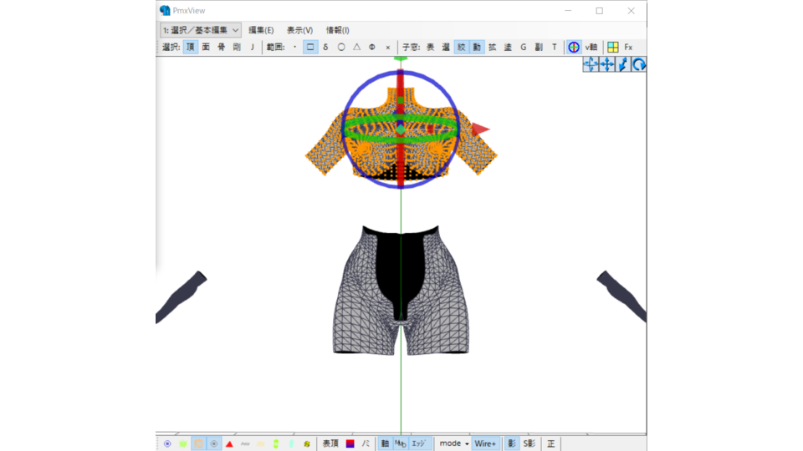803x451 pixels.
Task: Toggle bone selection 骨
Action: [221, 47]
